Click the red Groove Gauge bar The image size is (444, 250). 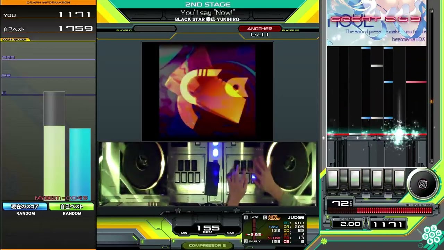point(380,210)
